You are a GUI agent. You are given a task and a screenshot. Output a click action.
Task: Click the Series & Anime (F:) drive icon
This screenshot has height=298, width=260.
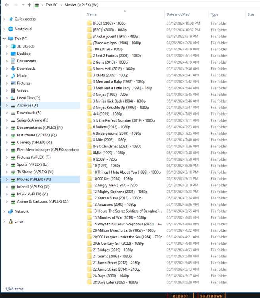[x=13, y=120]
